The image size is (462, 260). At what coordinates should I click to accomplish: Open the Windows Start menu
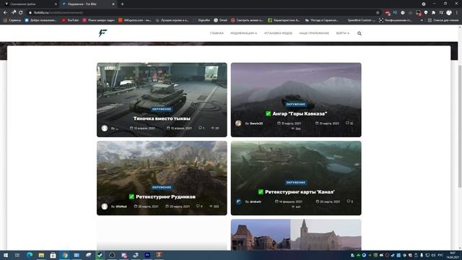6,255
